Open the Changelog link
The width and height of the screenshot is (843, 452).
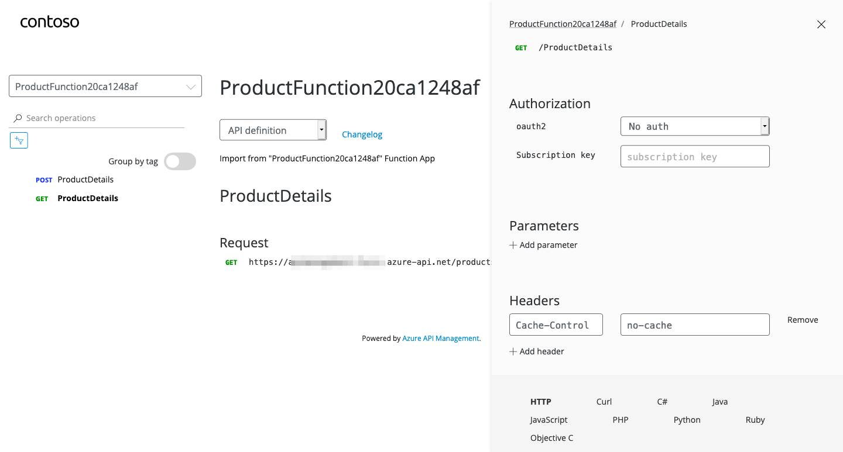pyautogui.click(x=362, y=134)
